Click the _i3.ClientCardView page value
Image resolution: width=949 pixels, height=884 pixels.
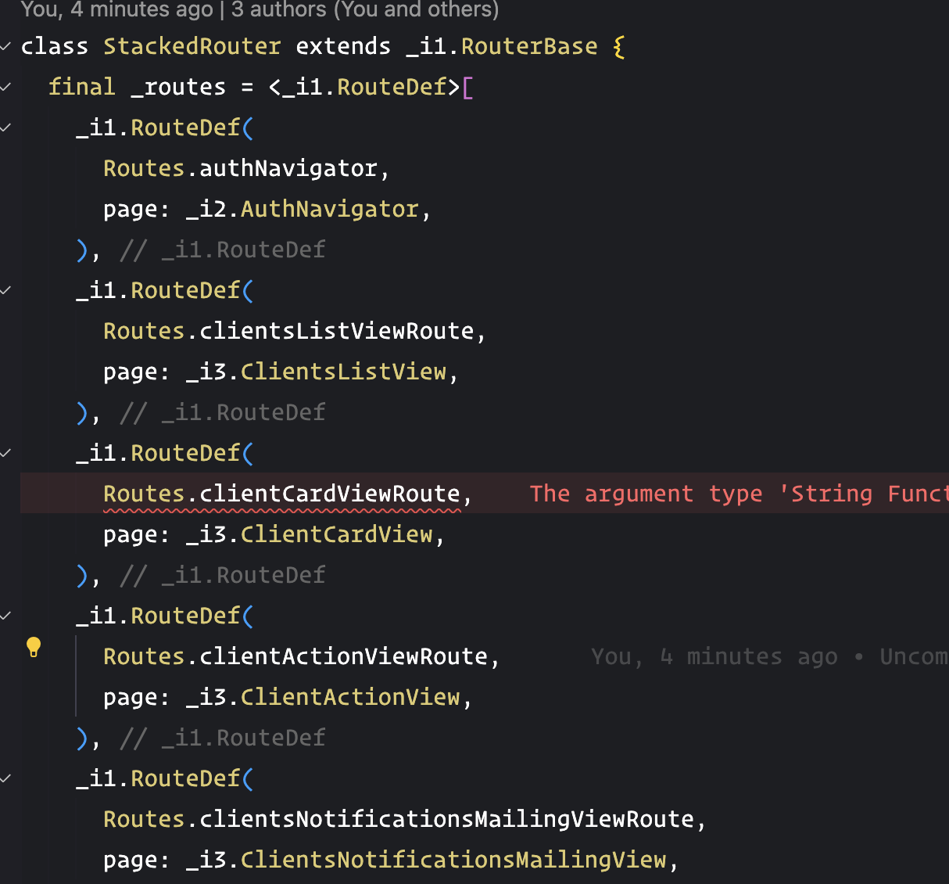[x=310, y=534]
